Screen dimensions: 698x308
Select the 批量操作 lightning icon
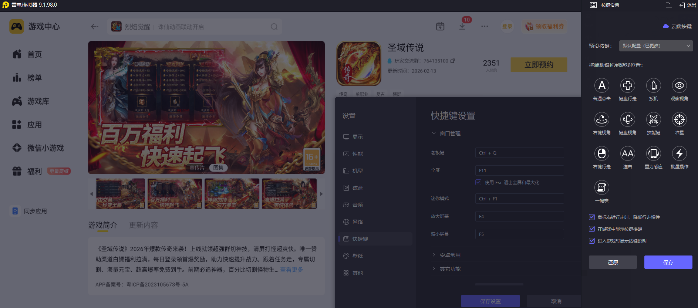point(680,153)
